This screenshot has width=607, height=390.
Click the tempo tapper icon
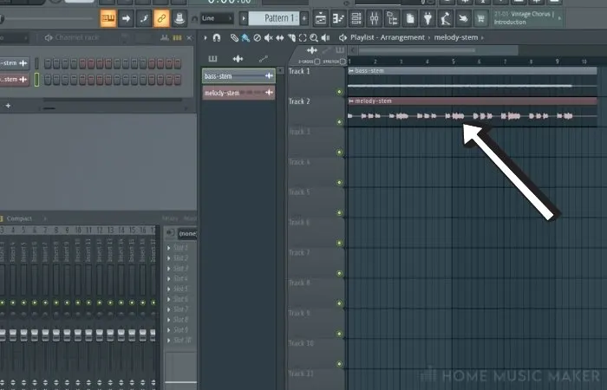445,18
